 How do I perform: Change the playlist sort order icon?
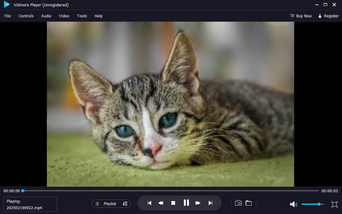point(125,204)
